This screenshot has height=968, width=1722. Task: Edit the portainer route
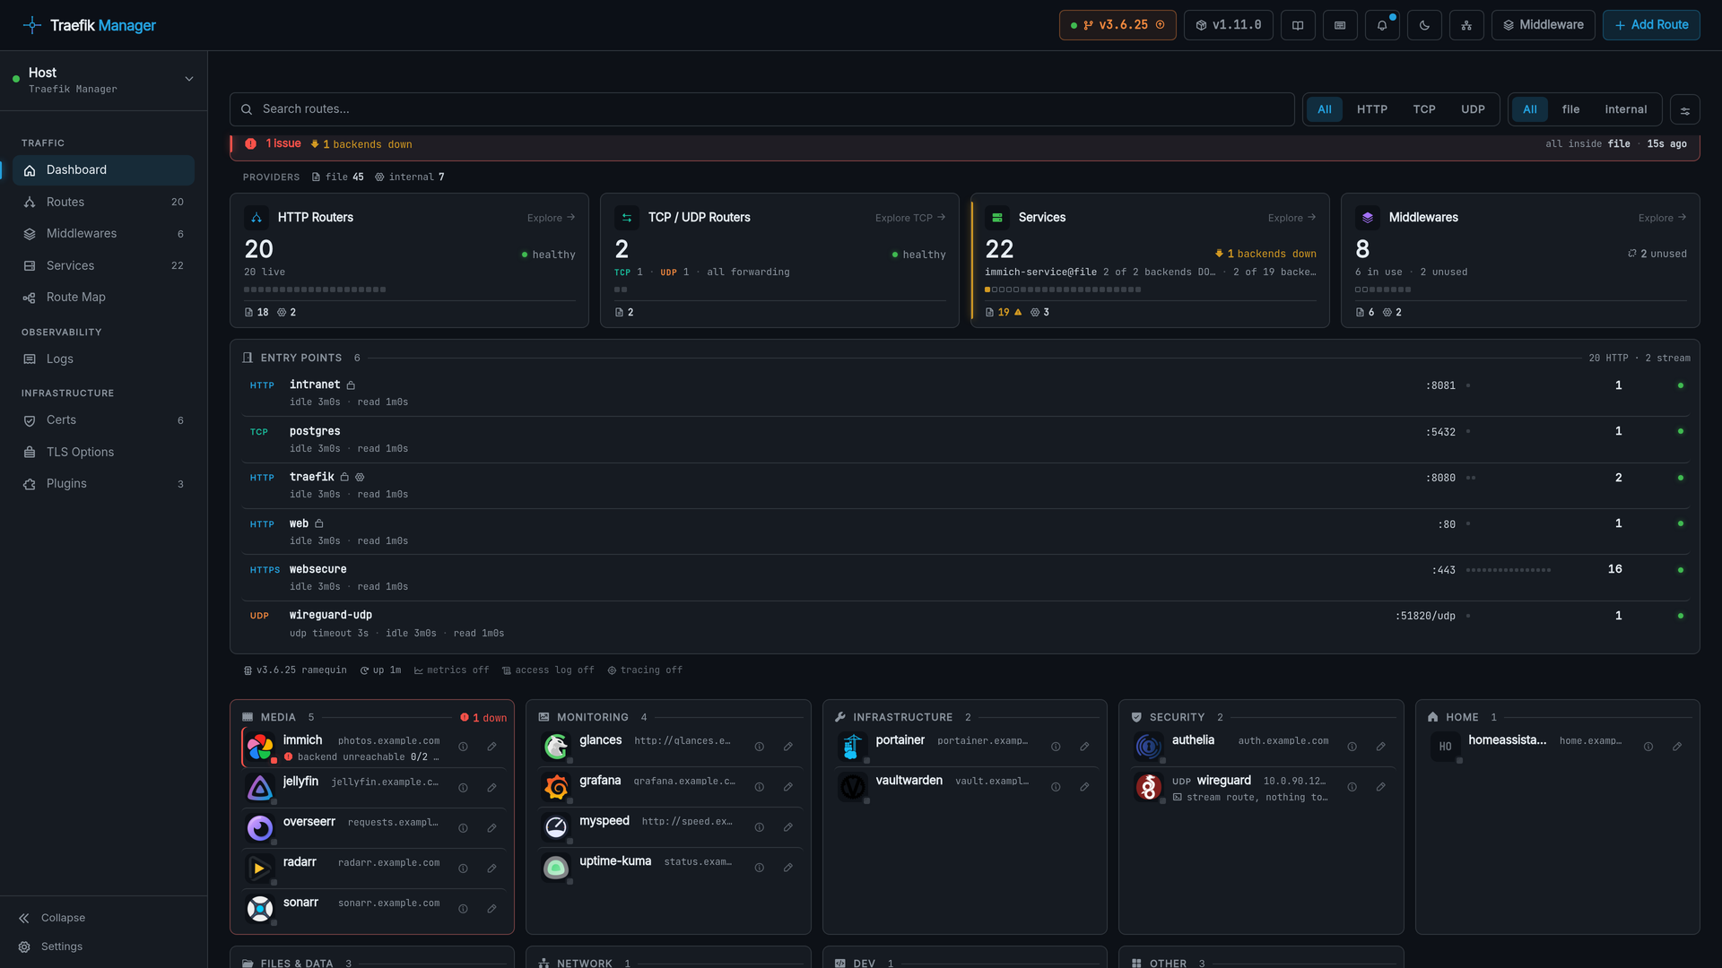(x=1084, y=747)
